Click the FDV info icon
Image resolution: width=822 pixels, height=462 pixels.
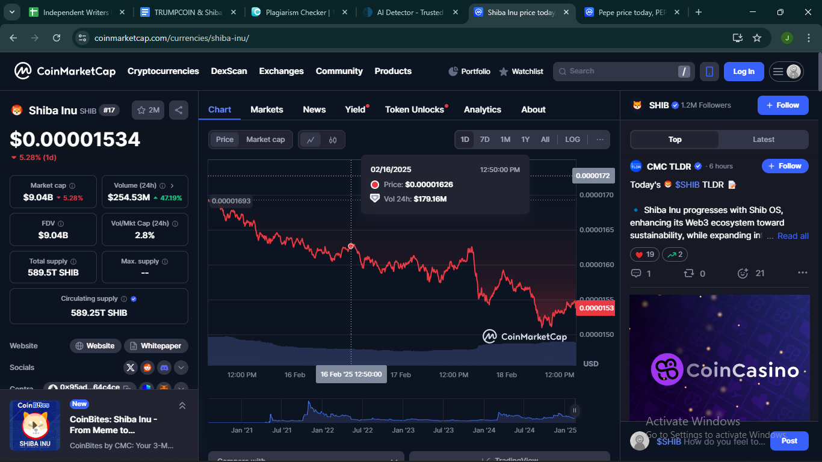pyautogui.click(x=61, y=224)
